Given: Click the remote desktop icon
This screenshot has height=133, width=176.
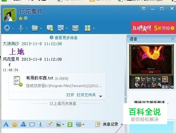Looking at the screenshot, I should (61, 28).
